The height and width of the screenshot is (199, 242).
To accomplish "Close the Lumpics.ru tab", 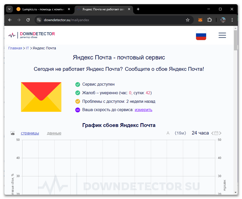I will (x=69, y=9).
